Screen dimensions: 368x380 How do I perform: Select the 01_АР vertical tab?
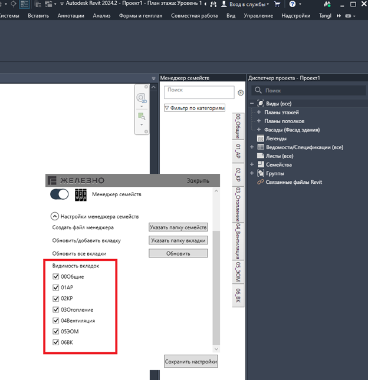[x=238, y=151]
